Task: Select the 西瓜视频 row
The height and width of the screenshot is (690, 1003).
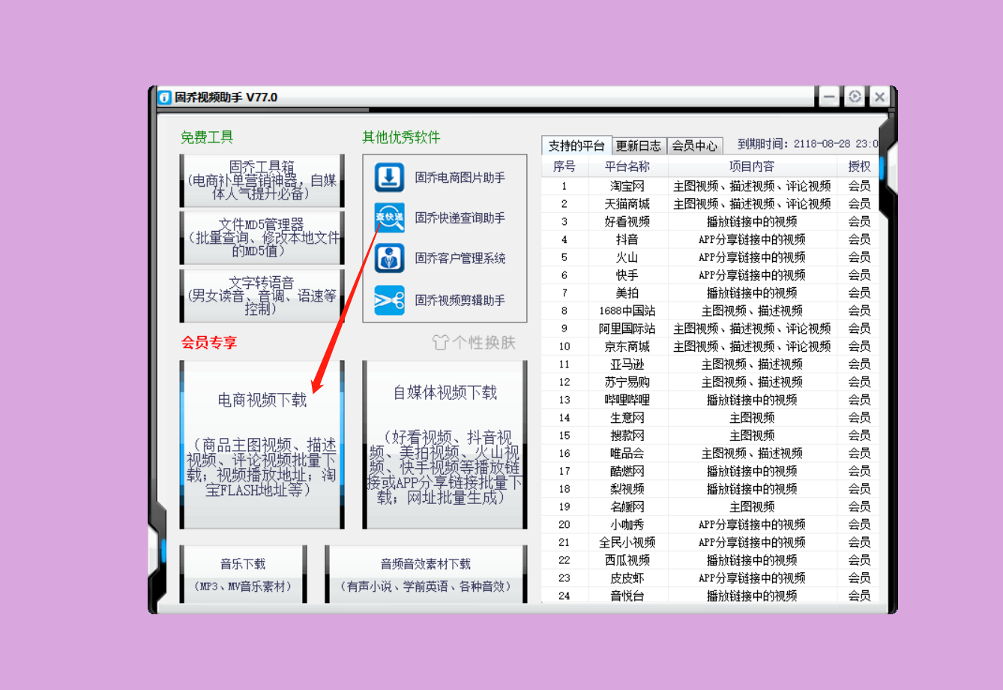Action: pos(710,560)
